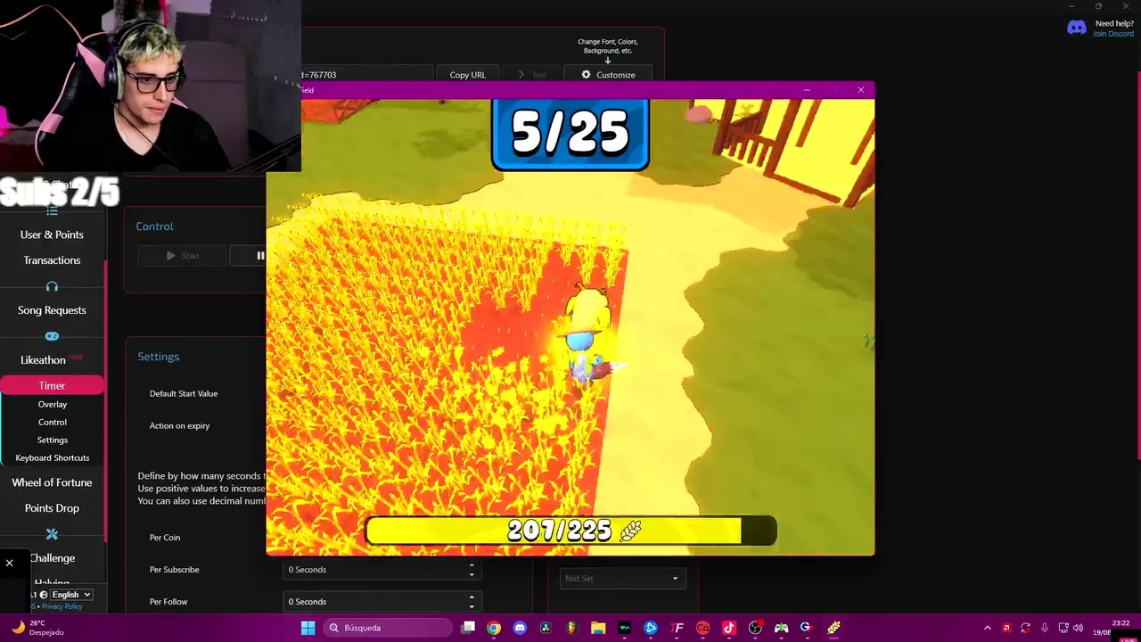Click the tools icon above Challenge

[x=52, y=534]
